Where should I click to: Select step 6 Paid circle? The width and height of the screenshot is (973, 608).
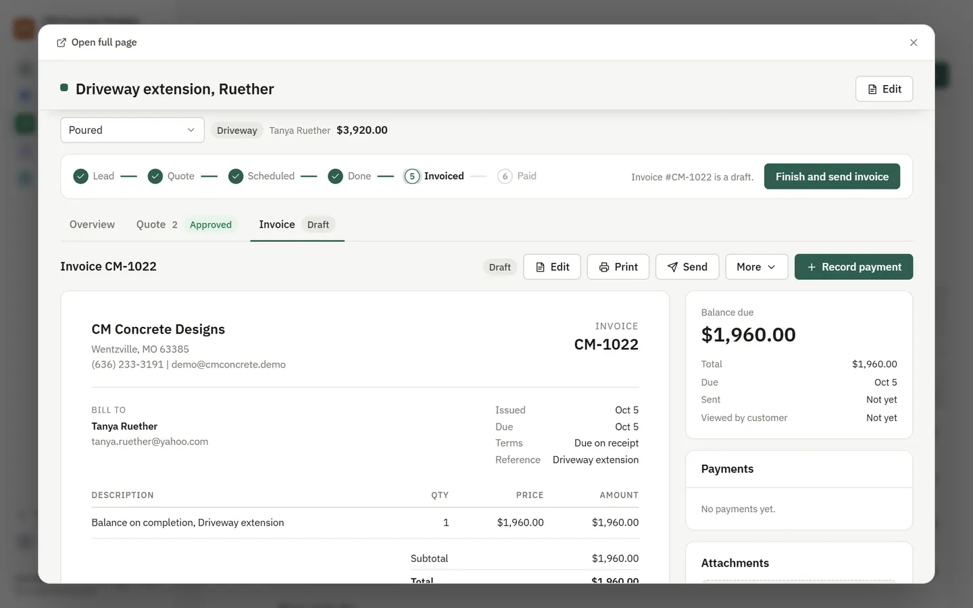(505, 176)
